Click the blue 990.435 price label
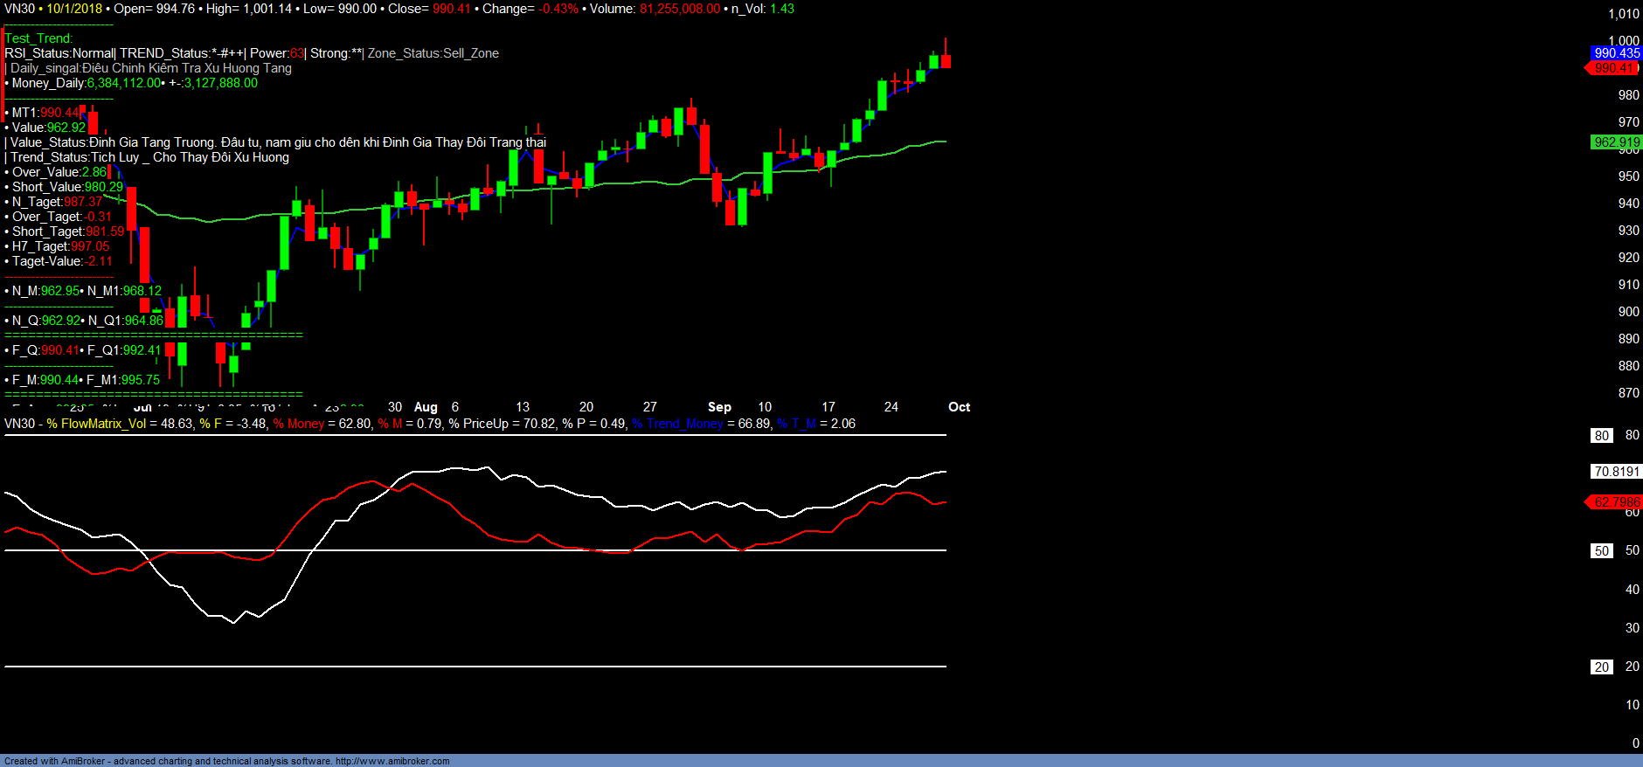 1616,53
